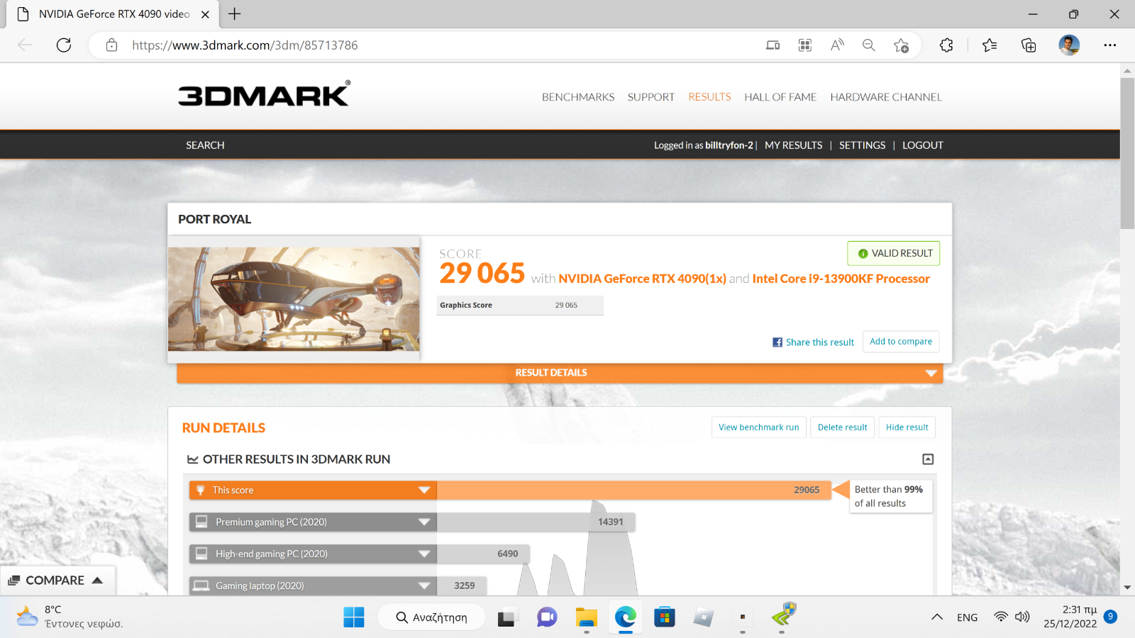Open the weather widget on taskbar

[x=70, y=617]
